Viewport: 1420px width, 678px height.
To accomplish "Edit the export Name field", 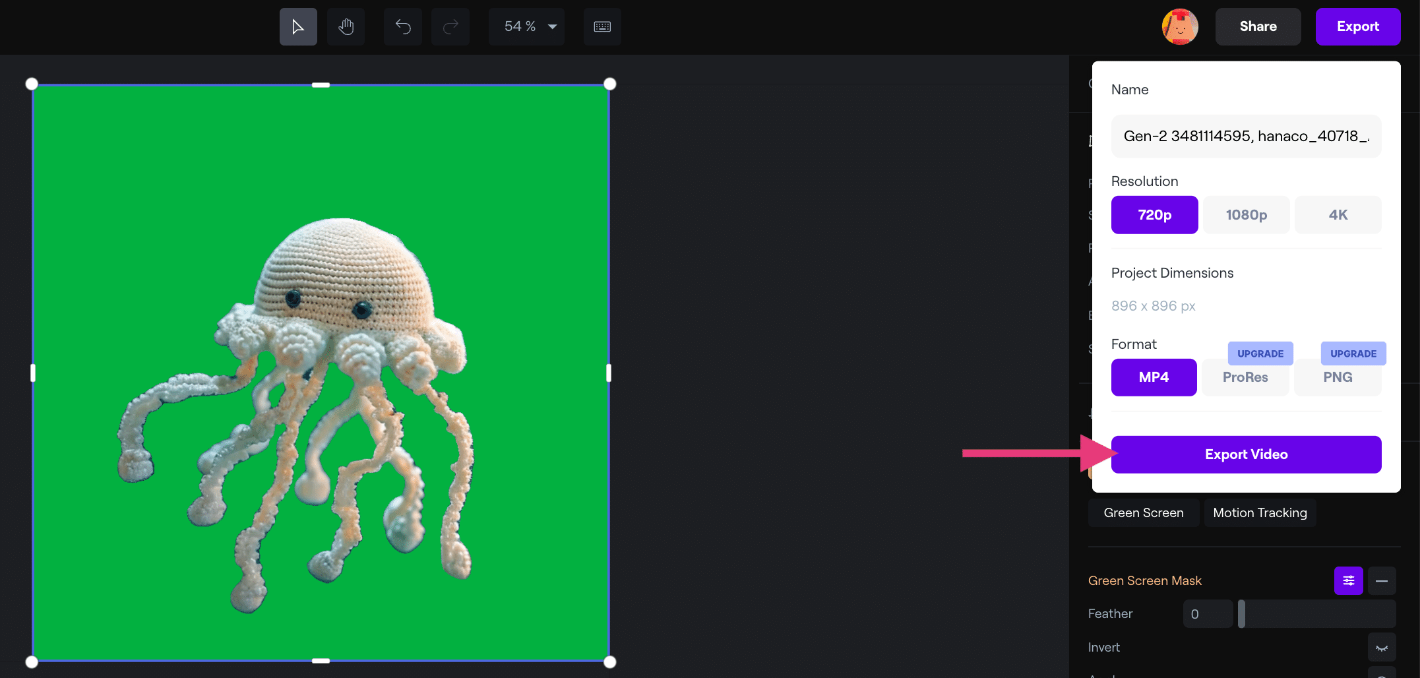I will click(1247, 136).
